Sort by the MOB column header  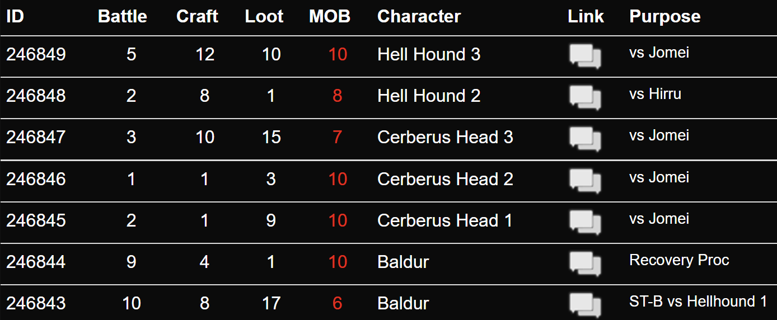(330, 17)
